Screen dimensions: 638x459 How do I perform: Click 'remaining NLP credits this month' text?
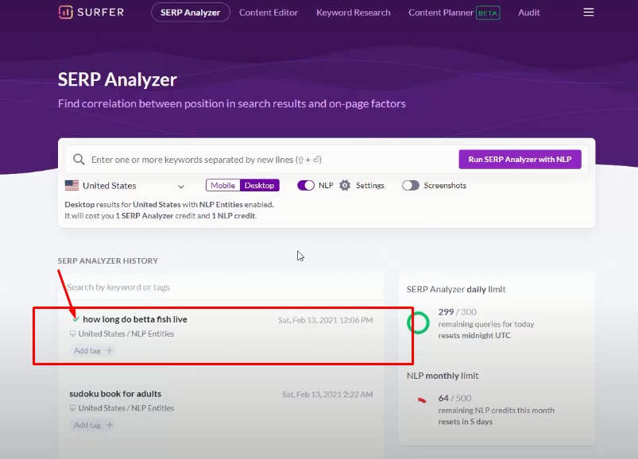(496, 411)
